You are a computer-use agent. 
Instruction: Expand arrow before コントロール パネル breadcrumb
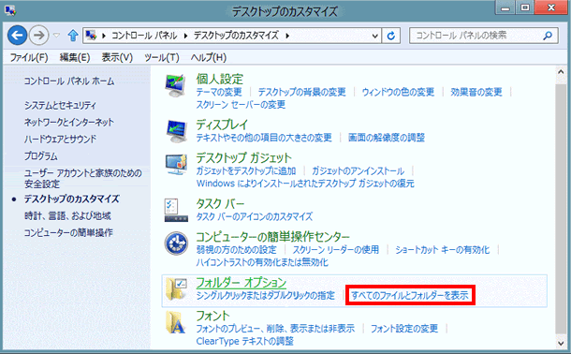[x=104, y=36]
